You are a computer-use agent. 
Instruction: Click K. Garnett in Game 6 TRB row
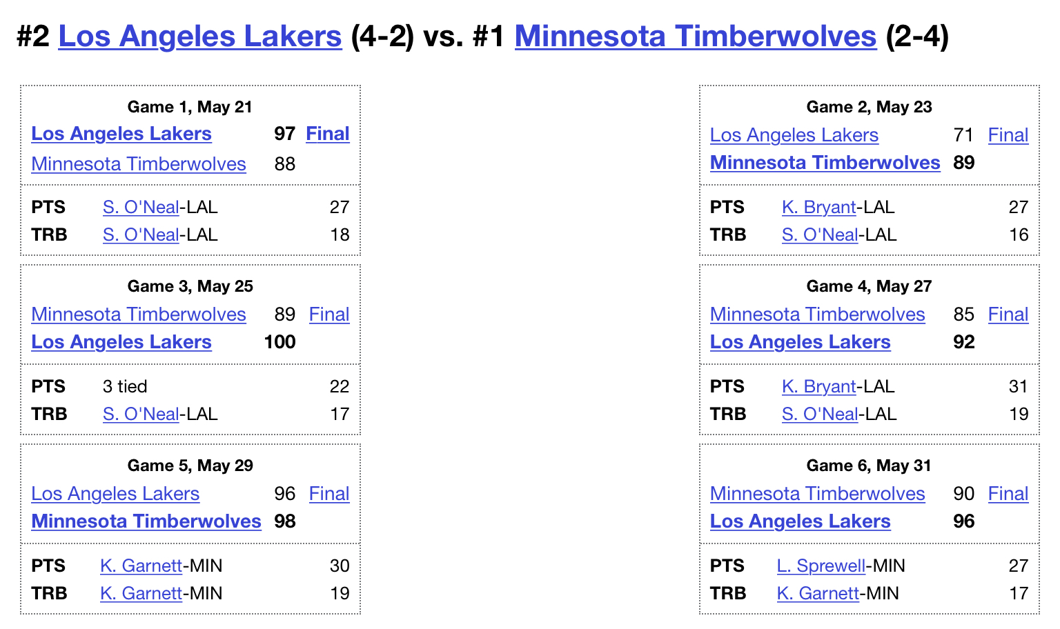818,593
